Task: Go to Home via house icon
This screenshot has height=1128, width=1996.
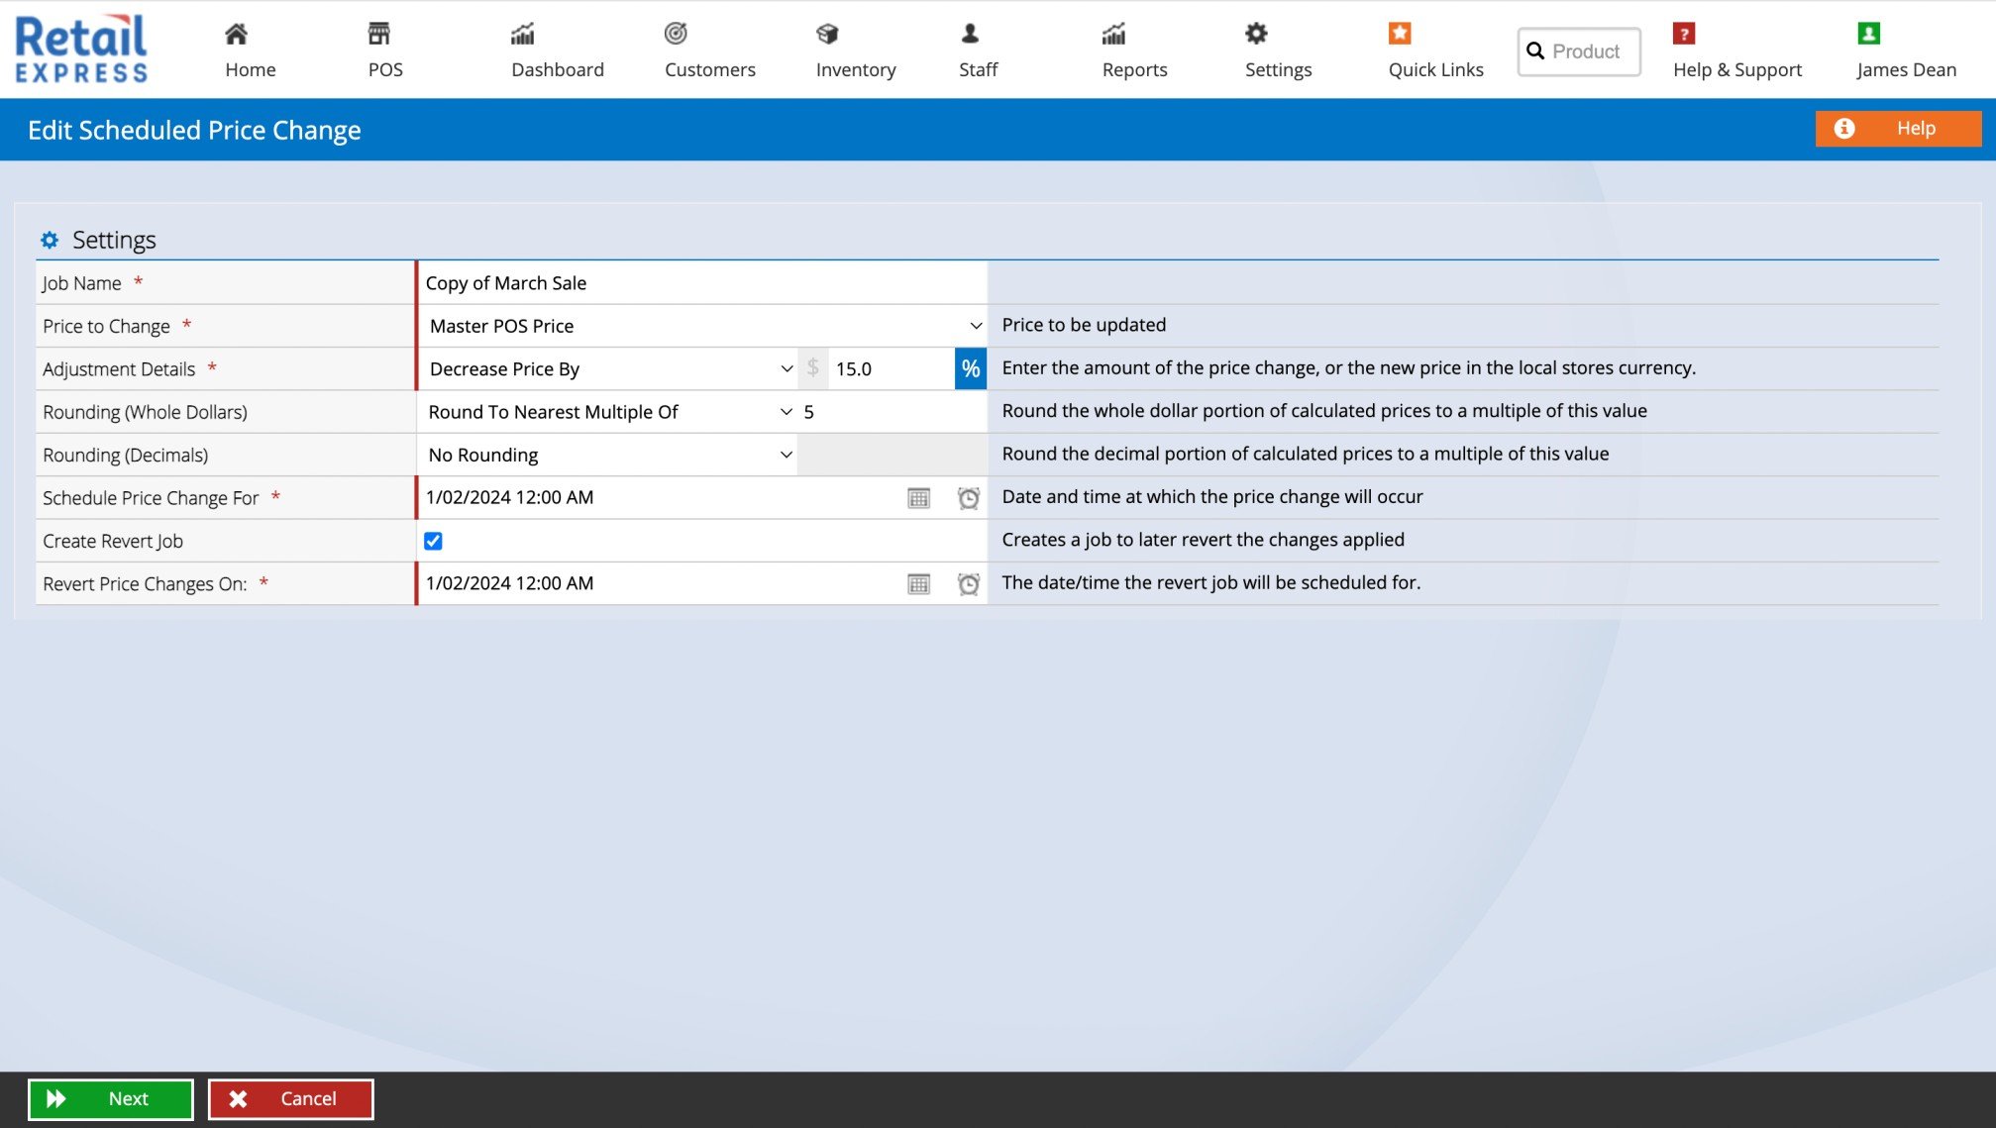Action: click(236, 34)
